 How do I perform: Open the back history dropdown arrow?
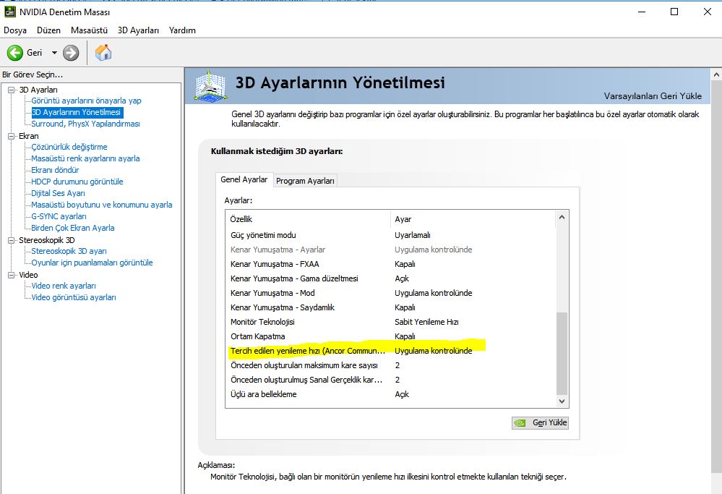click(54, 53)
